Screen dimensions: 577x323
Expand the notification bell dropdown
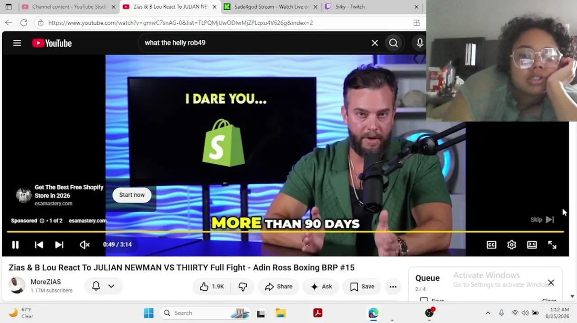click(103, 286)
